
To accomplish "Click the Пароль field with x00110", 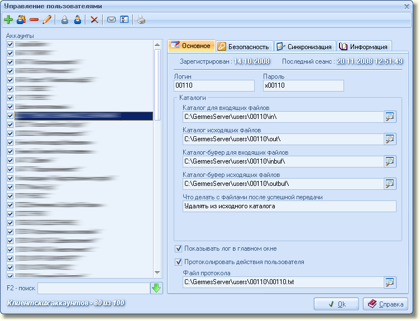I will [x=303, y=85].
